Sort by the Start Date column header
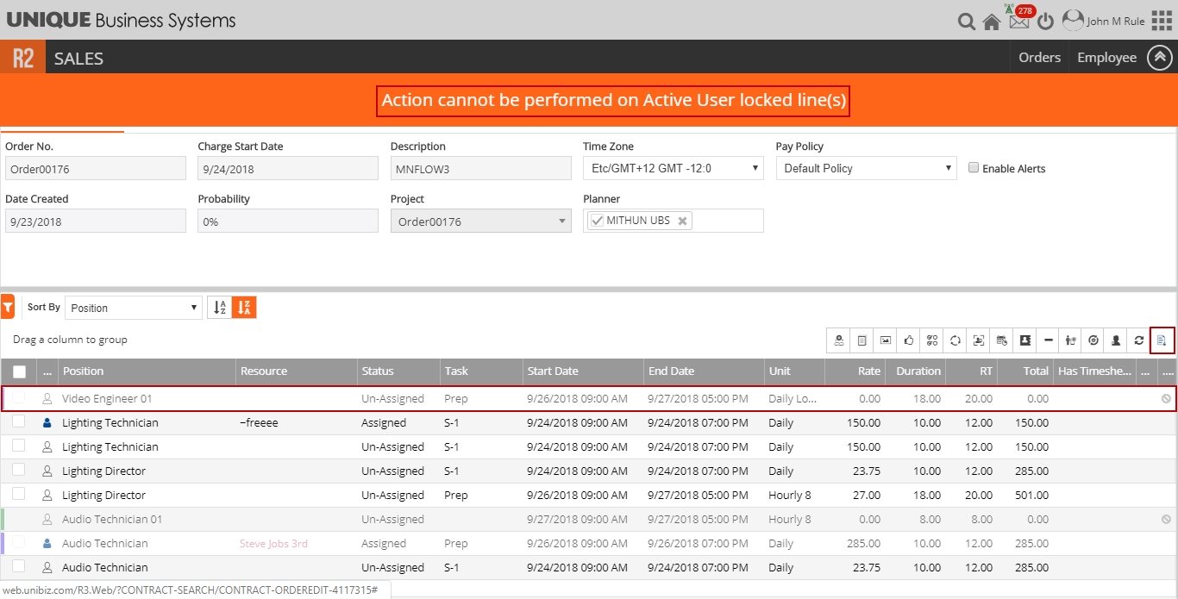Screen dimensions: 1178x599 click(553, 371)
